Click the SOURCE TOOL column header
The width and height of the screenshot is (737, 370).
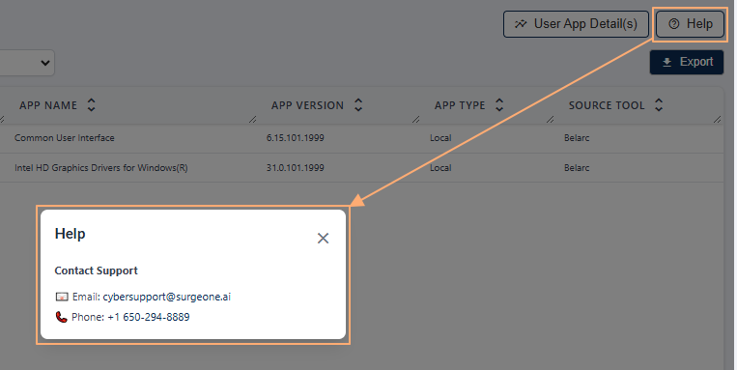tap(607, 105)
